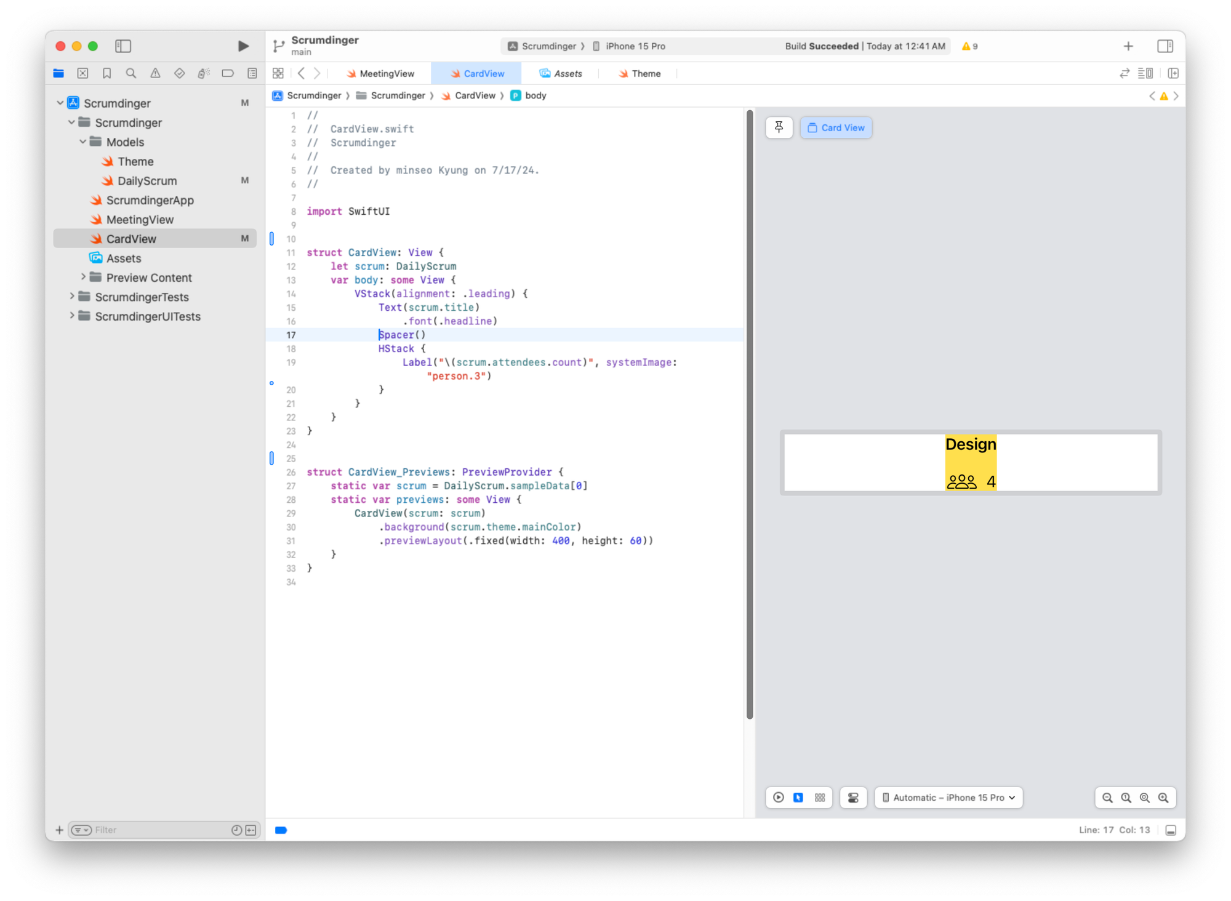Expand the ScrumdingerTests folder
The height and width of the screenshot is (901, 1231).
(x=72, y=297)
